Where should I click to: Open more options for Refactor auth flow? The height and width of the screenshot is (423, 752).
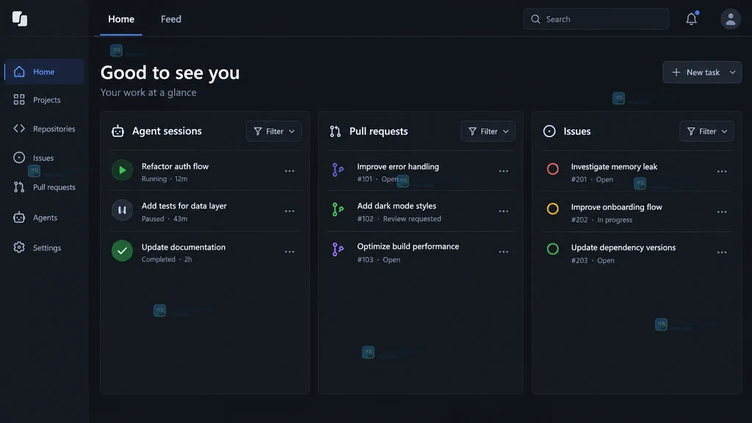tap(289, 171)
